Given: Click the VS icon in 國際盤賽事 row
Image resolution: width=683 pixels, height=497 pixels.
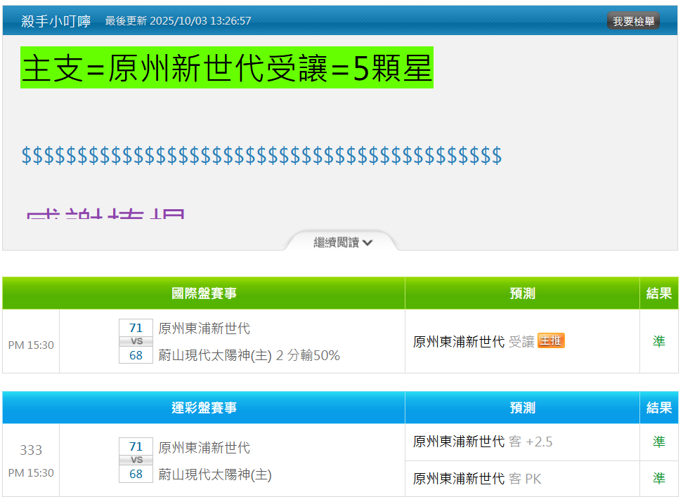Looking at the screenshot, I should click(136, 341).
